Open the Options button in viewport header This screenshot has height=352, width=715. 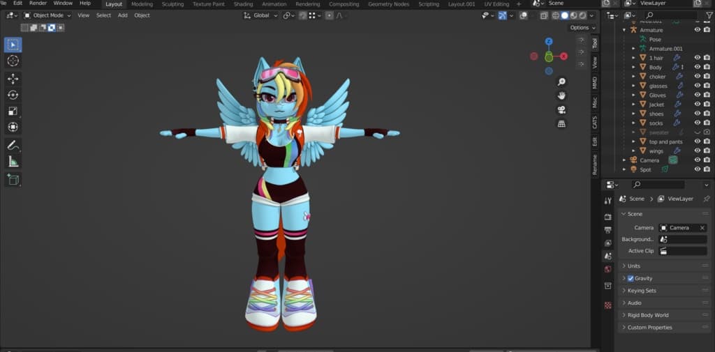click(580, 28)
